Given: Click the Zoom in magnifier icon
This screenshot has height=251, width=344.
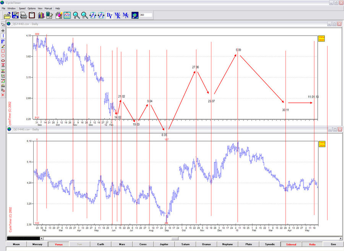Looking at the screenshot, I should pyautogui.click(x=76, y=15).
